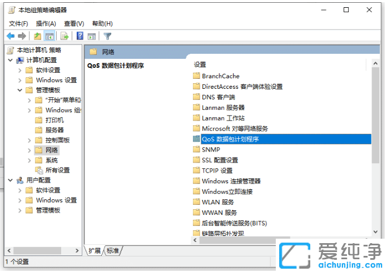The width and height of the screenshot is (387, 272).
Task: Open the Help toolbar icon
Action: [80, 36]
